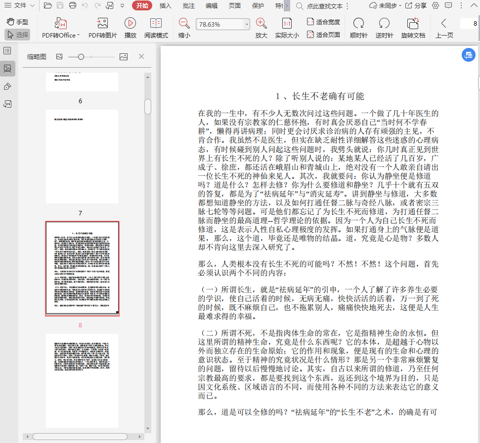480x443 pixels.
Task: Switch to the 插入 ribbon tab
Action: click(x=166, y=5)
